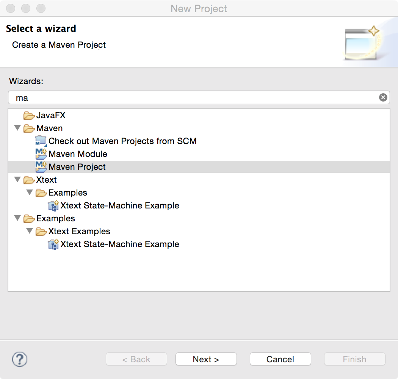Screen dimensions: 398x379
Task: Go to the next wizard page
Action: coord(206,359)
